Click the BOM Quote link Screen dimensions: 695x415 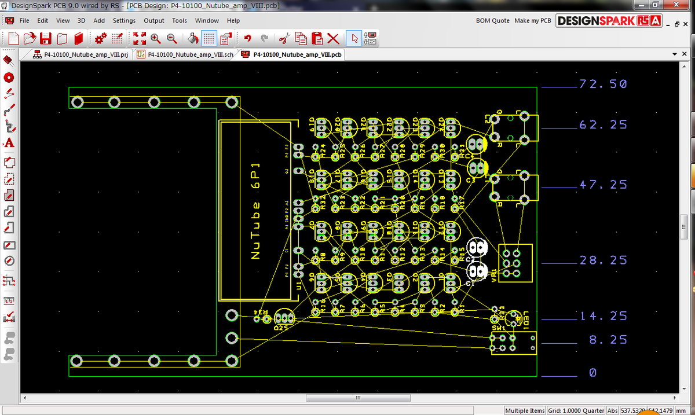click(492, 20)
